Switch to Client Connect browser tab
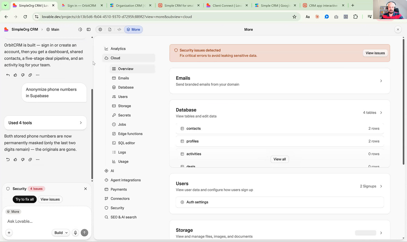The width and height of the screenshot is (407, 242). coord(227,5)
